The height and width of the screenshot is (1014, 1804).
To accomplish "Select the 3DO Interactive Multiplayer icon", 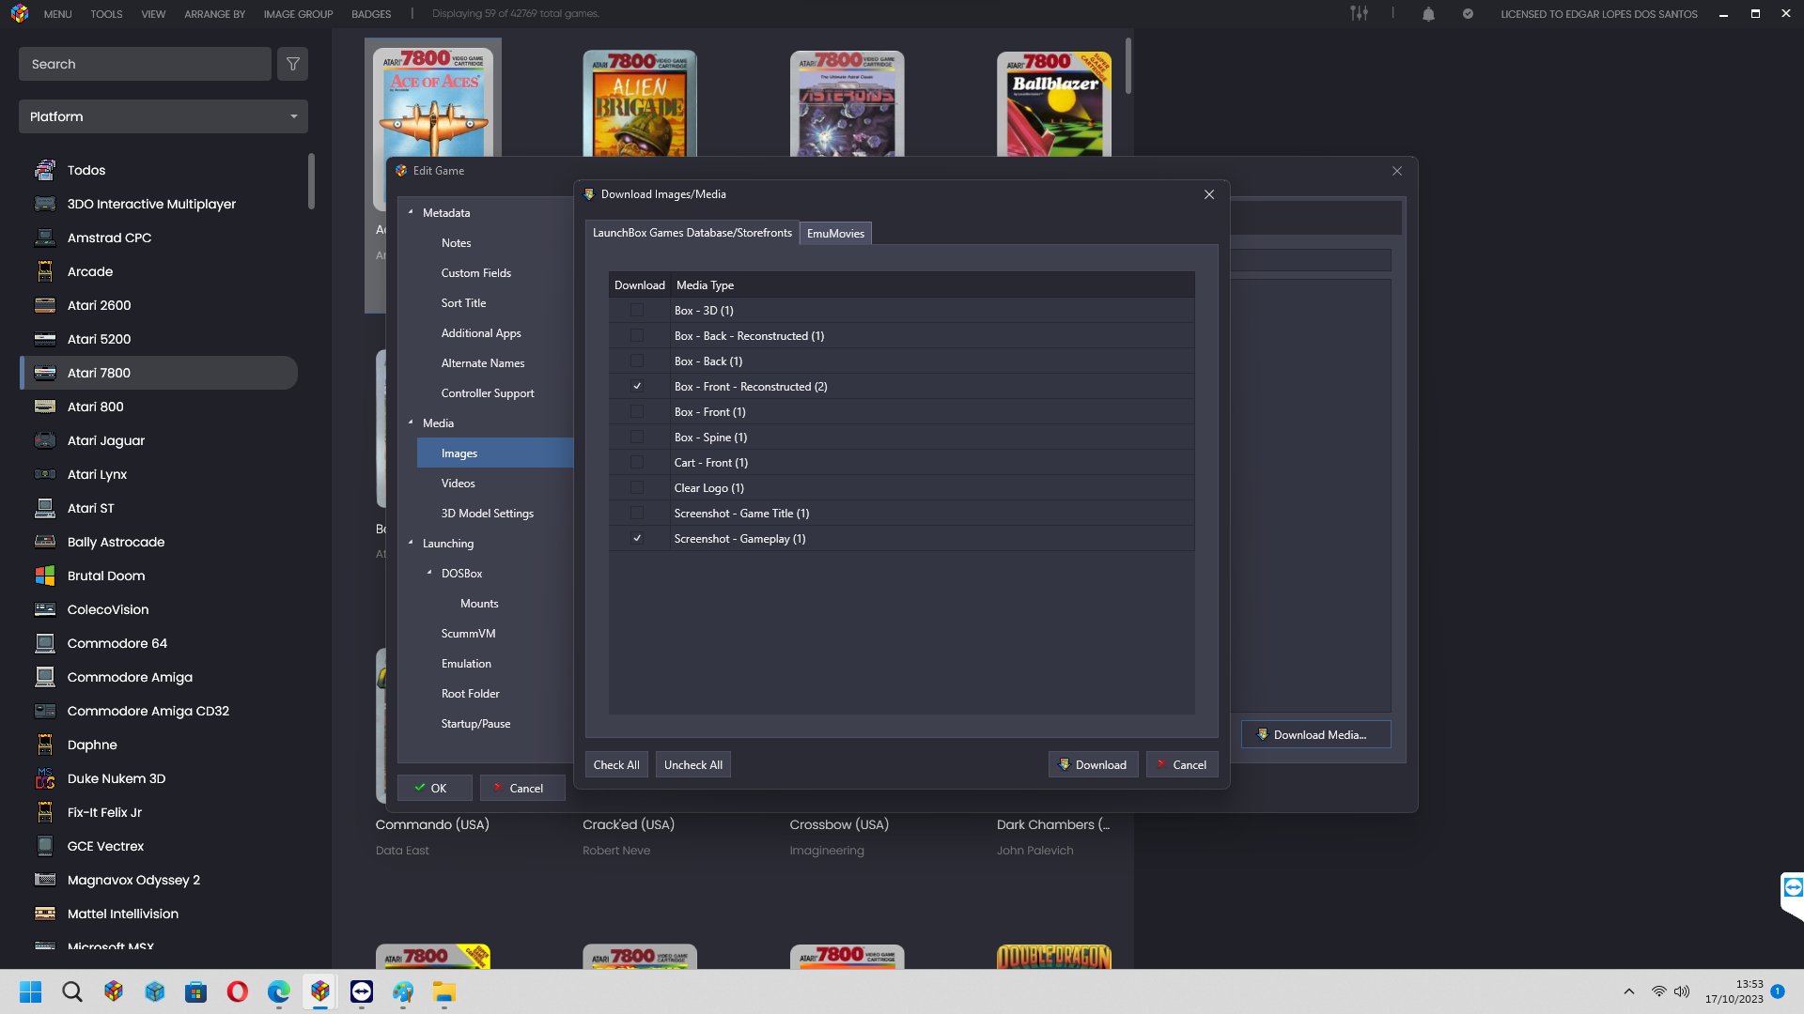I will [x=45, y=204].
